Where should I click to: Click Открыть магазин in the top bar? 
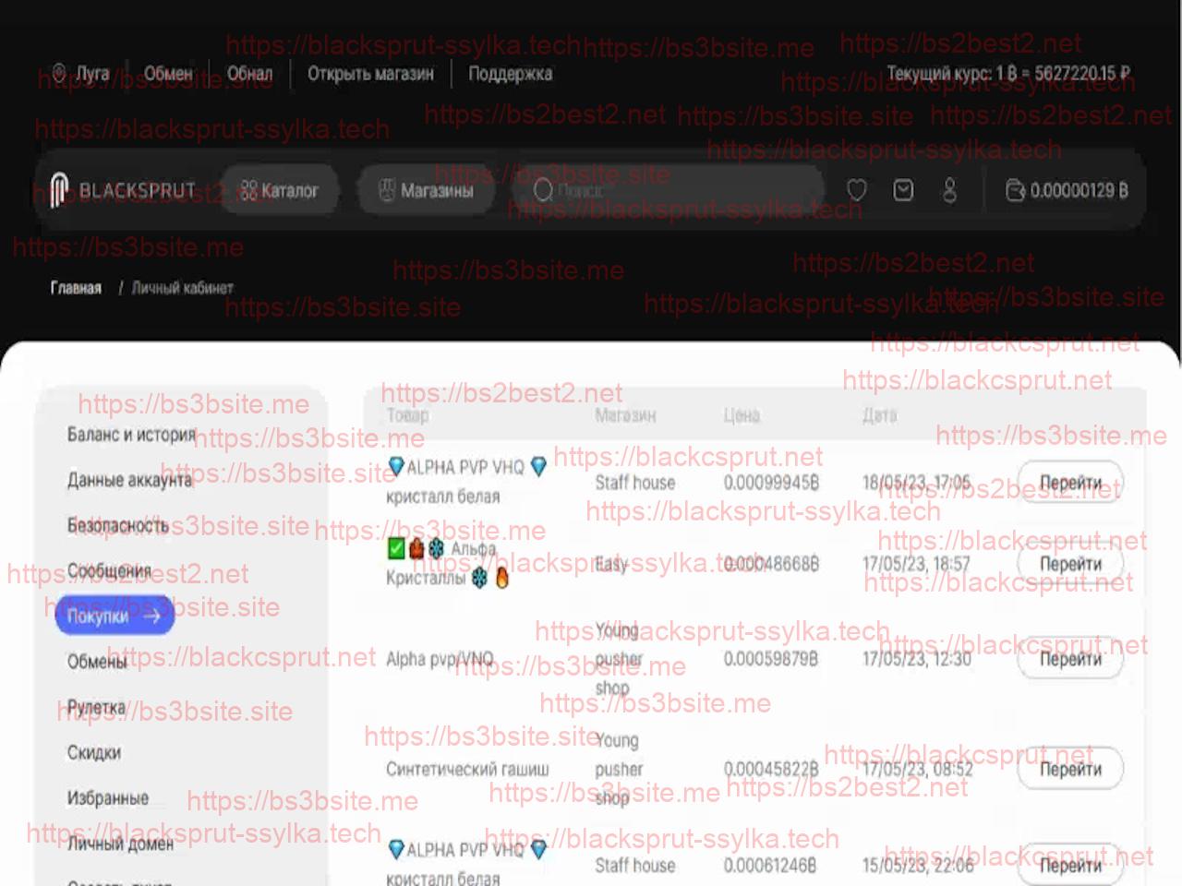click(x=370, y=73)
